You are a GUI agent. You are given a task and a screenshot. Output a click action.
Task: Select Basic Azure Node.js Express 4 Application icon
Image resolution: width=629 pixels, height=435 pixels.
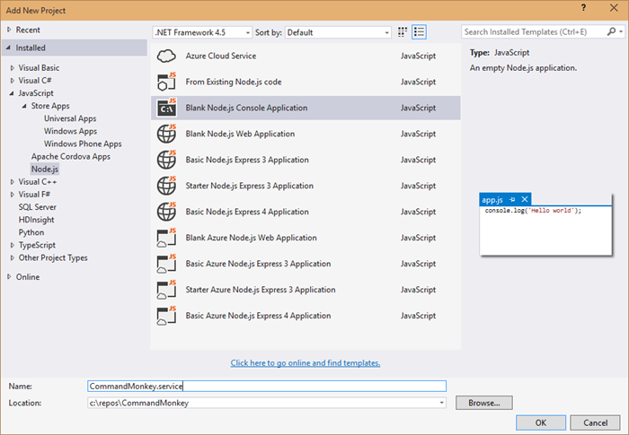[x=167, y=316]
